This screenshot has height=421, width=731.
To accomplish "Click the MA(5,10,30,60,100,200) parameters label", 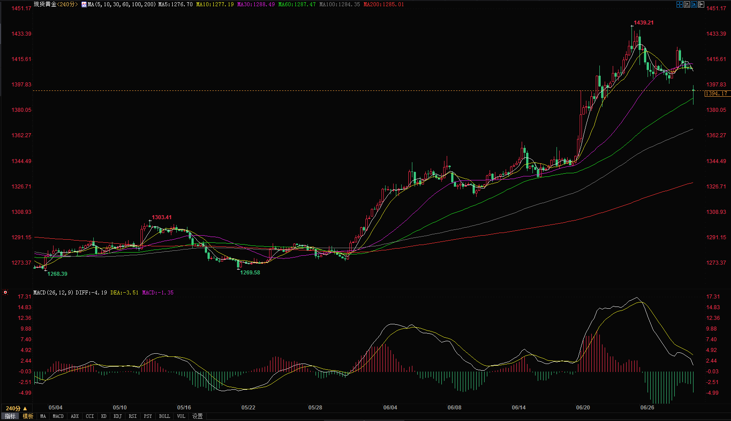I will click(122, 4).
